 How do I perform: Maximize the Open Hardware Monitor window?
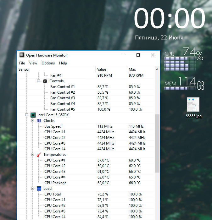(138, 55)
